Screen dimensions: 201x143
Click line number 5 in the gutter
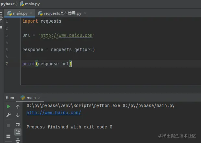point(7,49)
